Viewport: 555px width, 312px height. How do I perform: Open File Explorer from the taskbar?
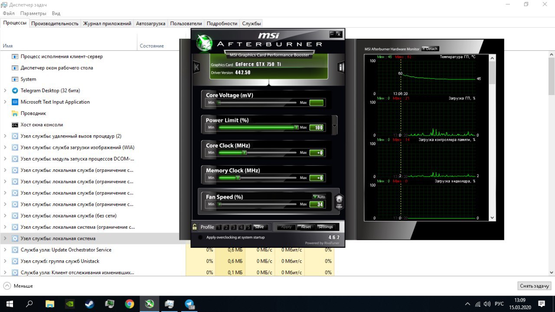[50, 304]
